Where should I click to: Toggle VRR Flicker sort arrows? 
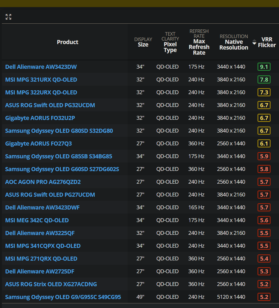[254, 42]
